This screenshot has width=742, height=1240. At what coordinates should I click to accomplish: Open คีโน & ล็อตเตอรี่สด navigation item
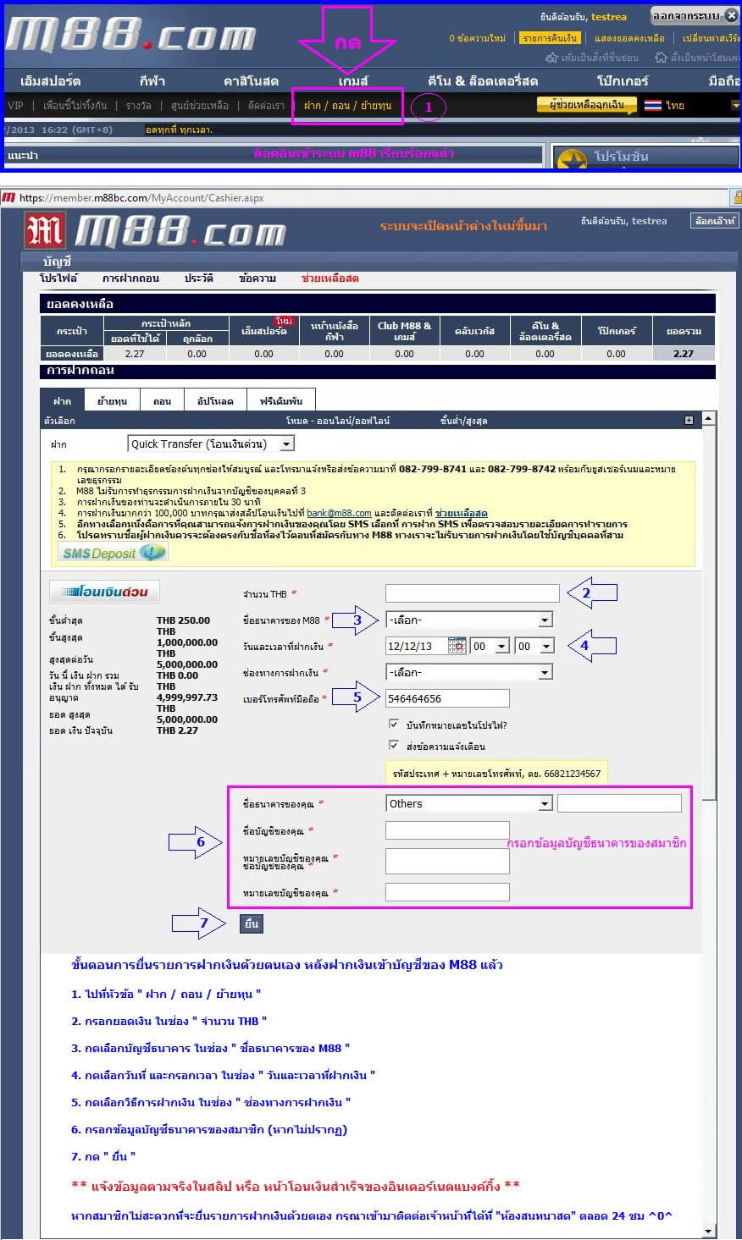[x=483, y=80]
